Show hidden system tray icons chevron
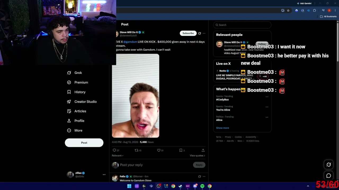This screenshot has width=339, height=190. click(x=308, y=186)
